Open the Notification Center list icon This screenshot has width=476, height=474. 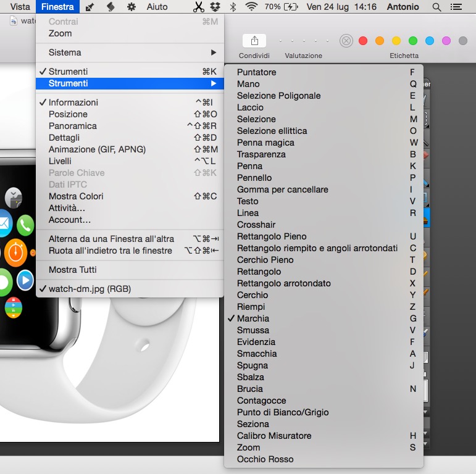click(456, 7)
